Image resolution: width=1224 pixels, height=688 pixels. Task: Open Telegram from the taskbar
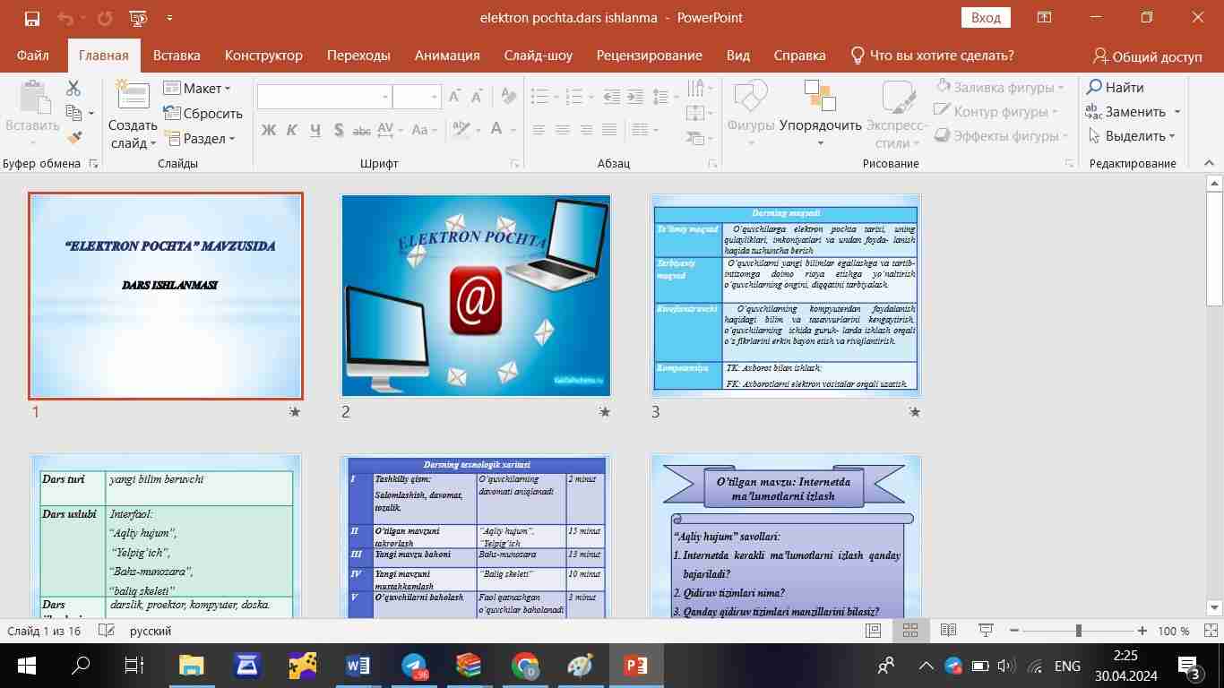click(413, 666)
